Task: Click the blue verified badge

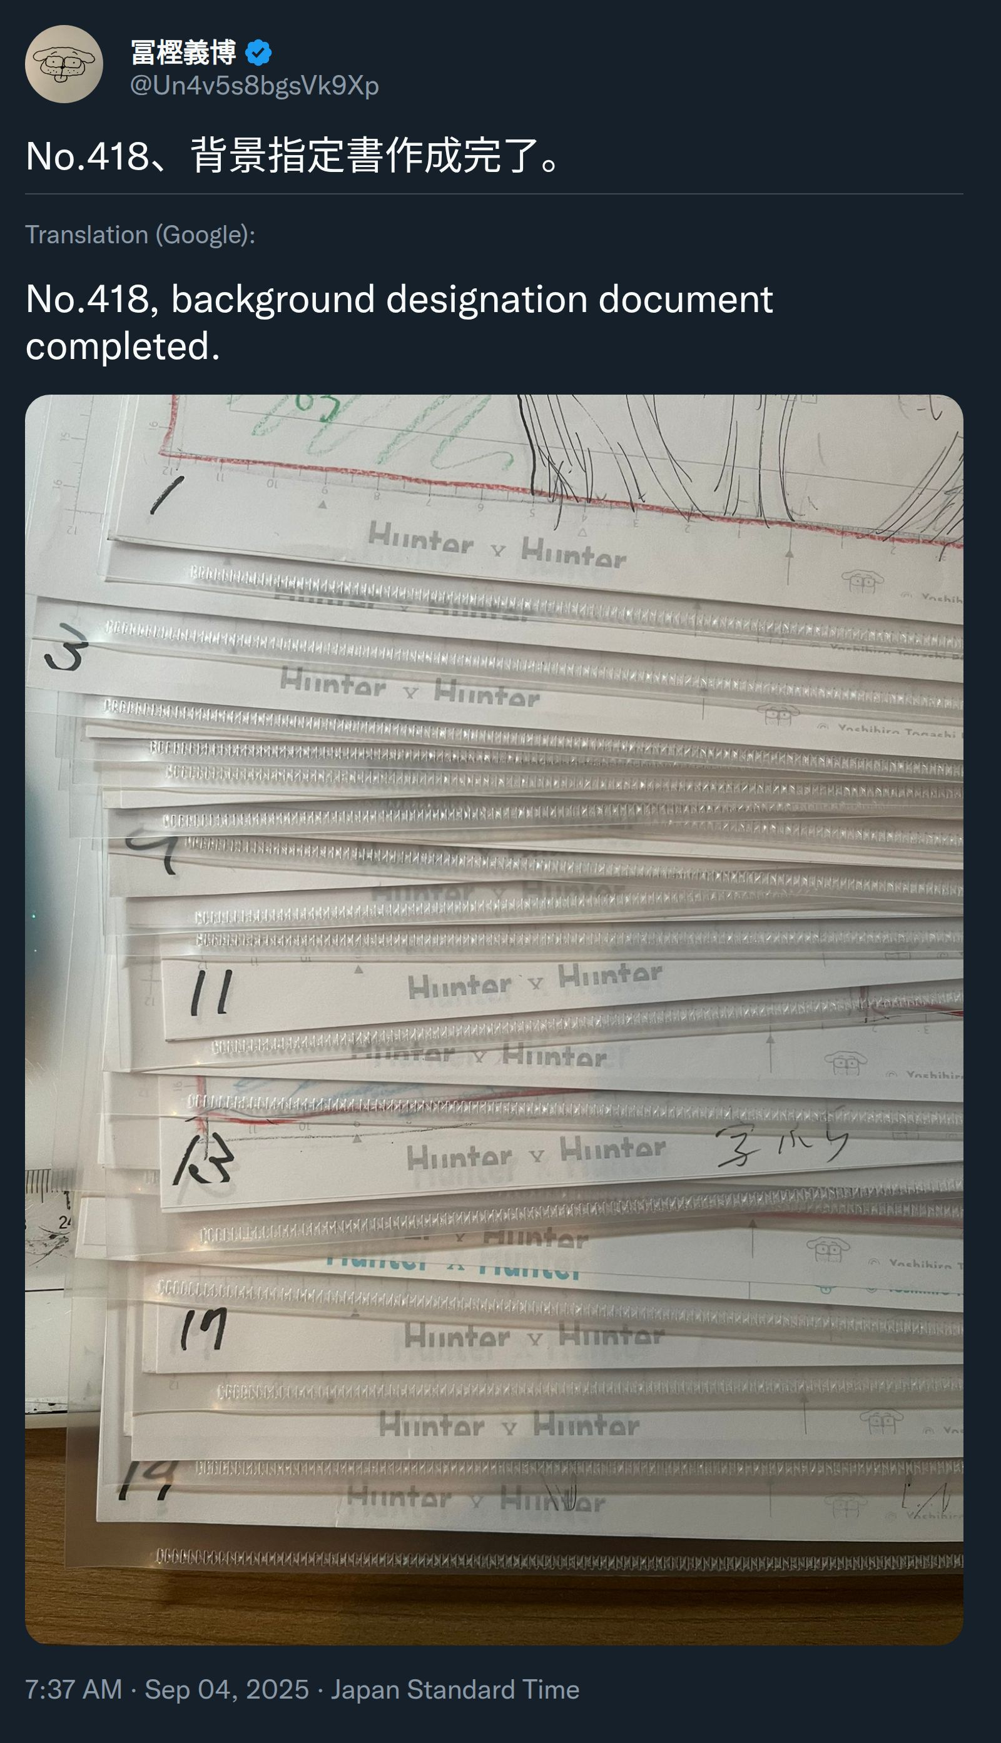Action: tap(258, 53)
